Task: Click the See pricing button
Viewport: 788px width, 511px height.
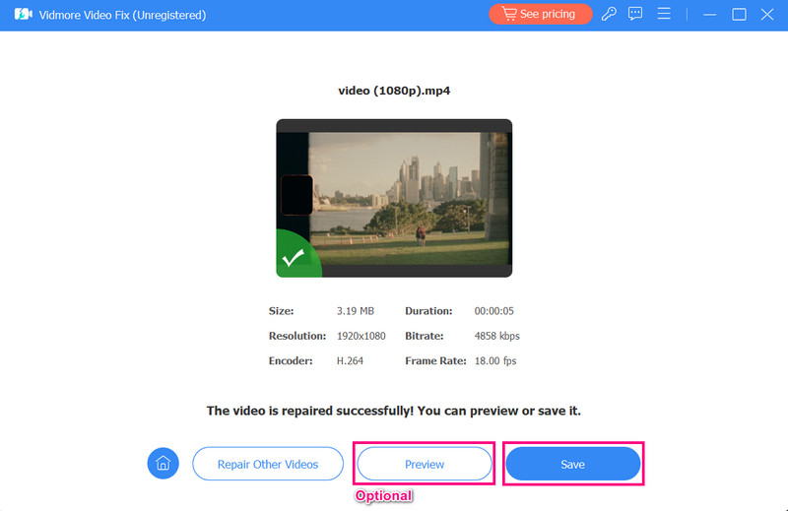Action: (x=540, y=15)
